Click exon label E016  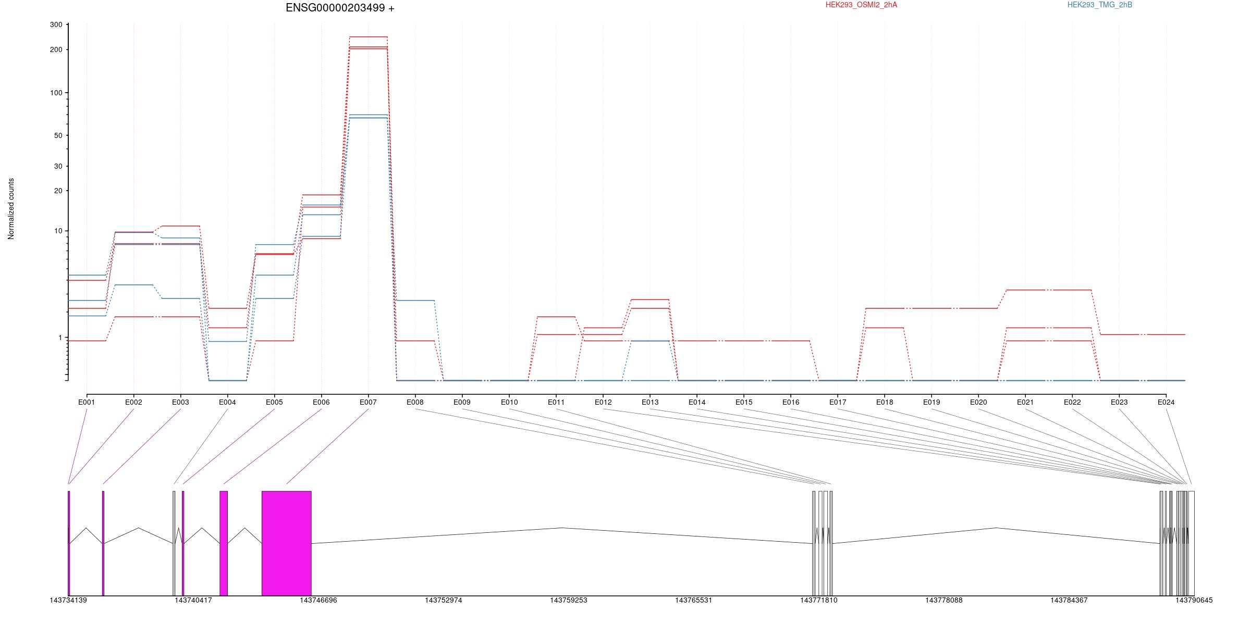(791, 402)
